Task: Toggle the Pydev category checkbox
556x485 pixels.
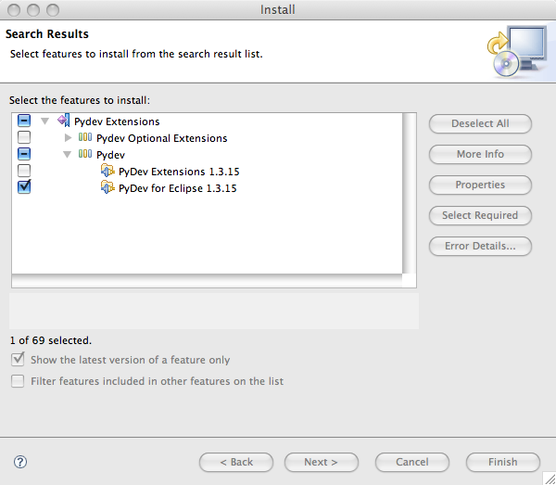Action: pyautogui.click(x=24, y=154)
